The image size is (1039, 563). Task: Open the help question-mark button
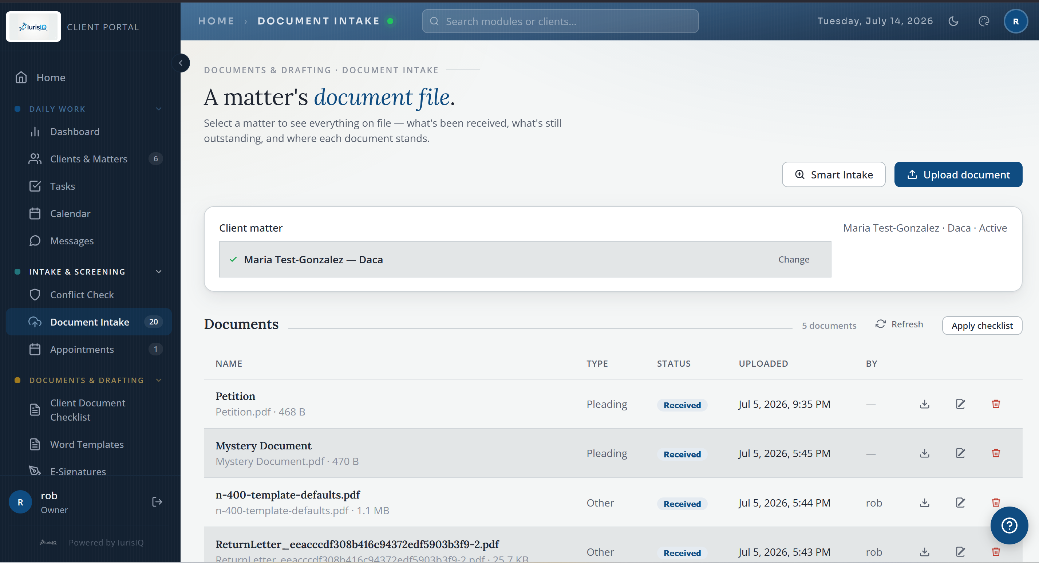pyautogui.click(x=1009, y=525)
